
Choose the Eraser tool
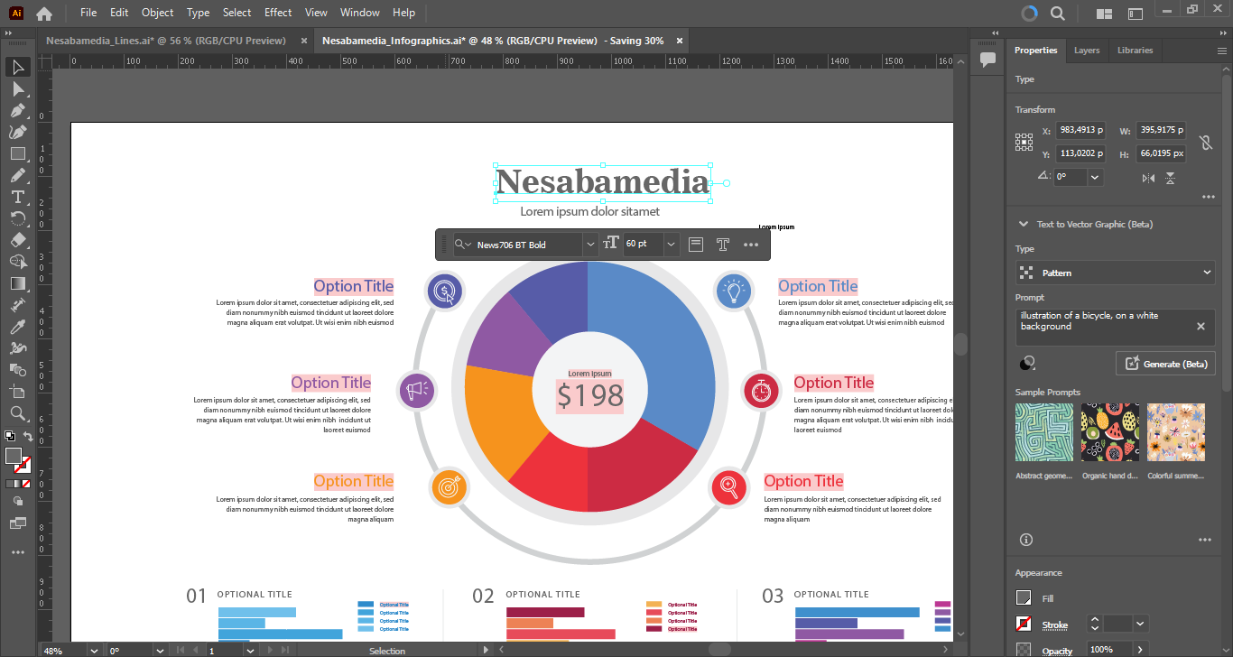17,240
